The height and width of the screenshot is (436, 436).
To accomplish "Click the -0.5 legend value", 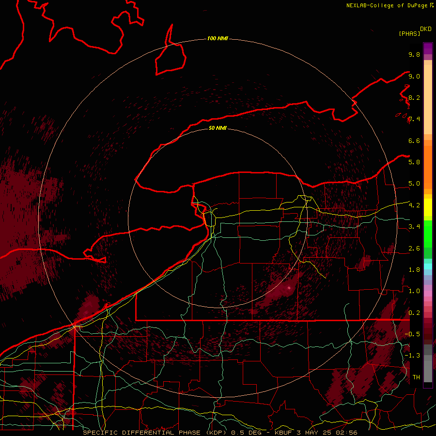I will tap(412, 334).
